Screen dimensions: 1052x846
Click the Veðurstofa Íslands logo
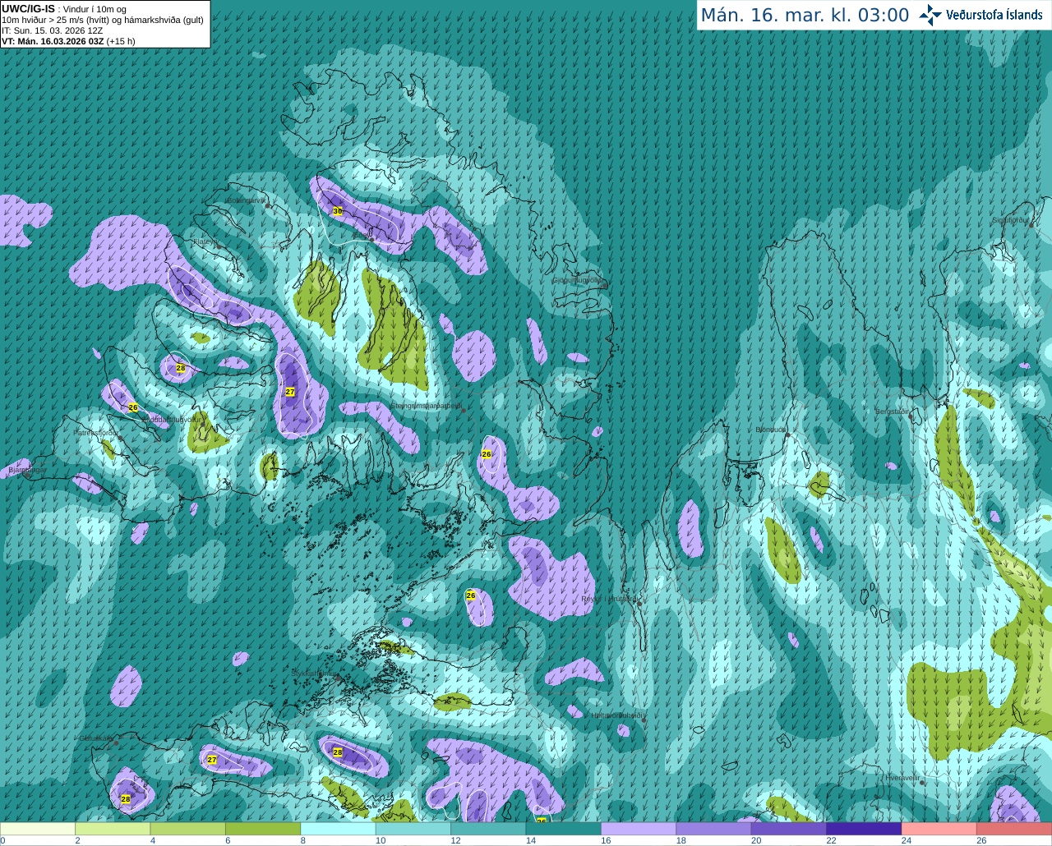tap(981, 15)
